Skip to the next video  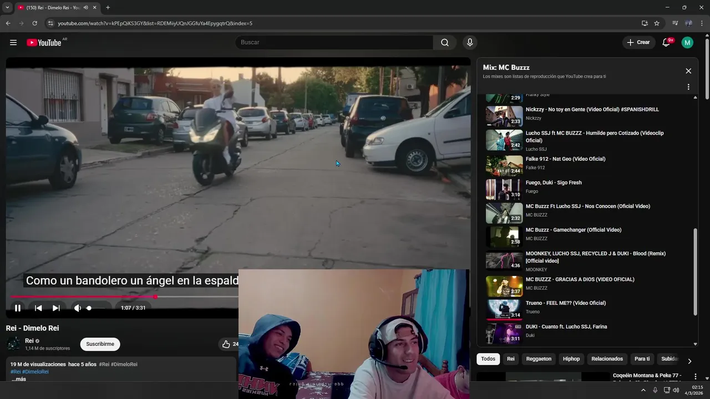[56, 308]
